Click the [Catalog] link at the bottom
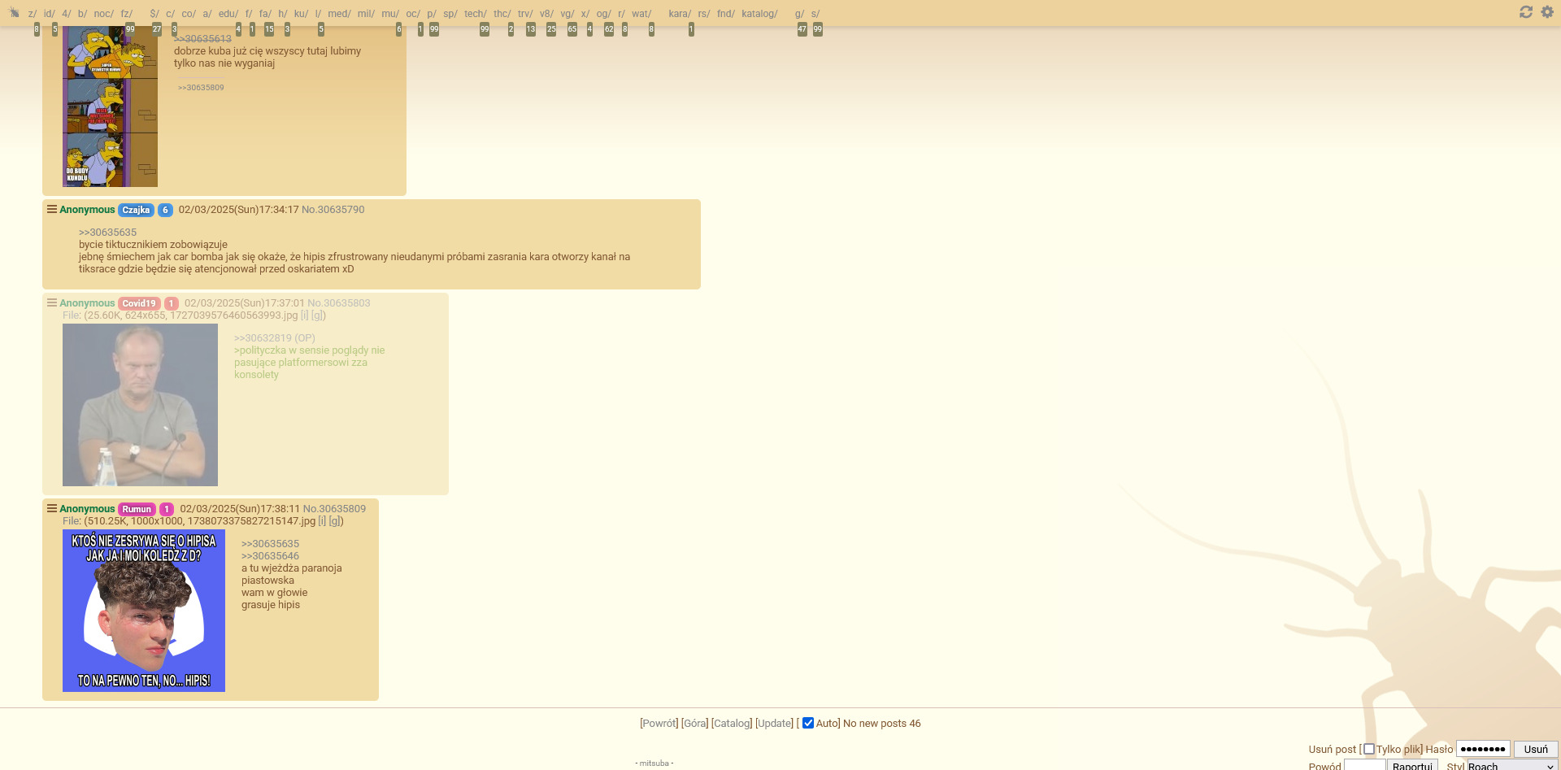 (x=732, y=723)
